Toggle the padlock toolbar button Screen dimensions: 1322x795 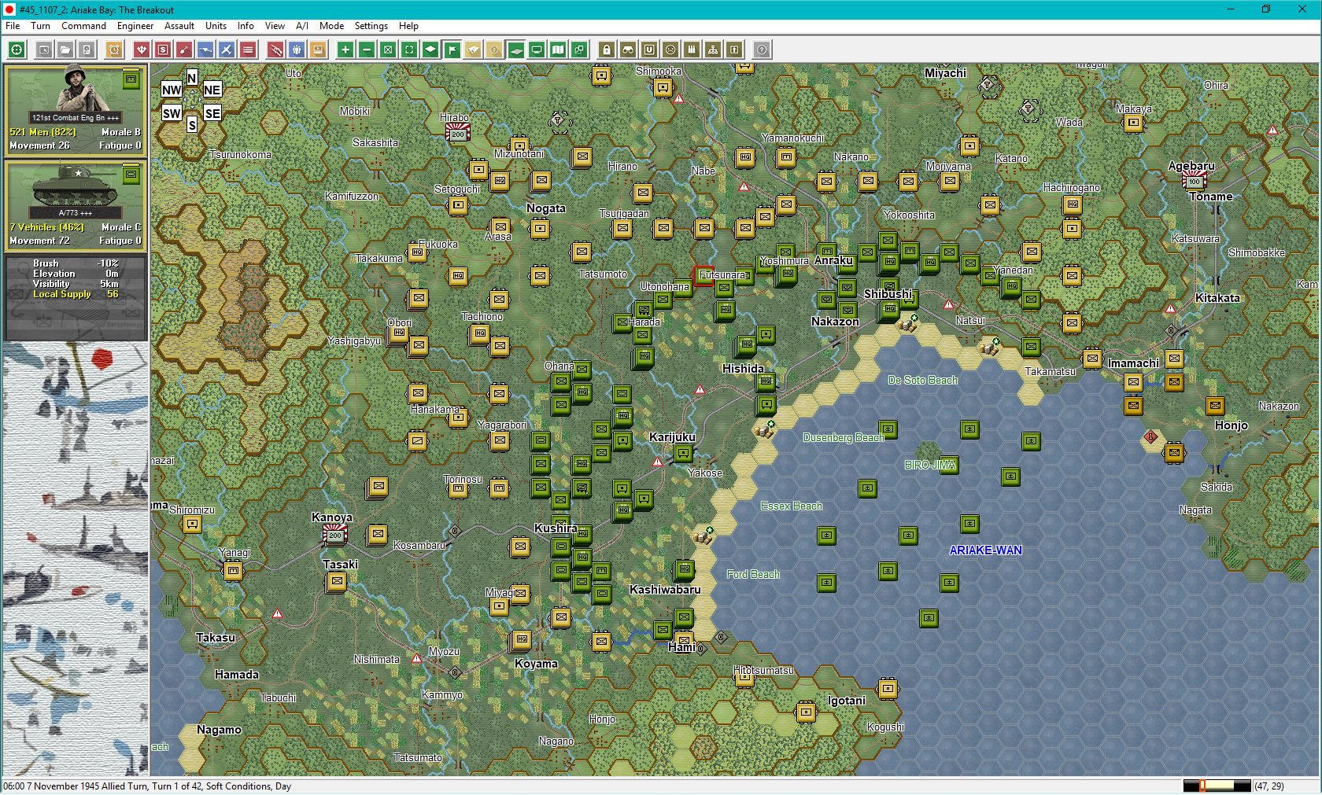click(607, 50)
